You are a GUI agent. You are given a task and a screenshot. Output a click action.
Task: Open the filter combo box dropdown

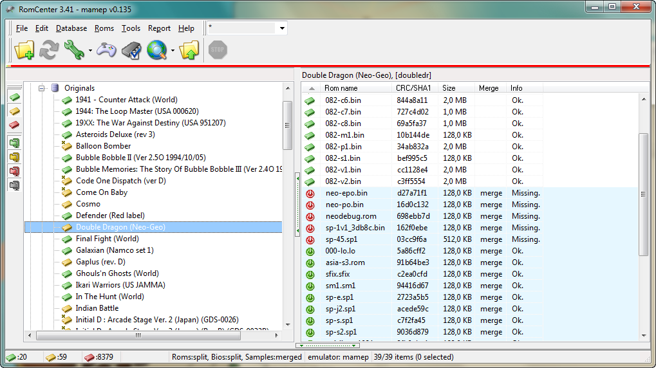pos(281,28)
